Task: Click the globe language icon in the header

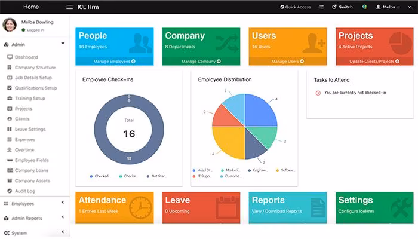Action: click(364, 7)
